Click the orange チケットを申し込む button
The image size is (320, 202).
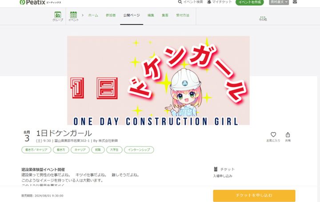(254, 195)
